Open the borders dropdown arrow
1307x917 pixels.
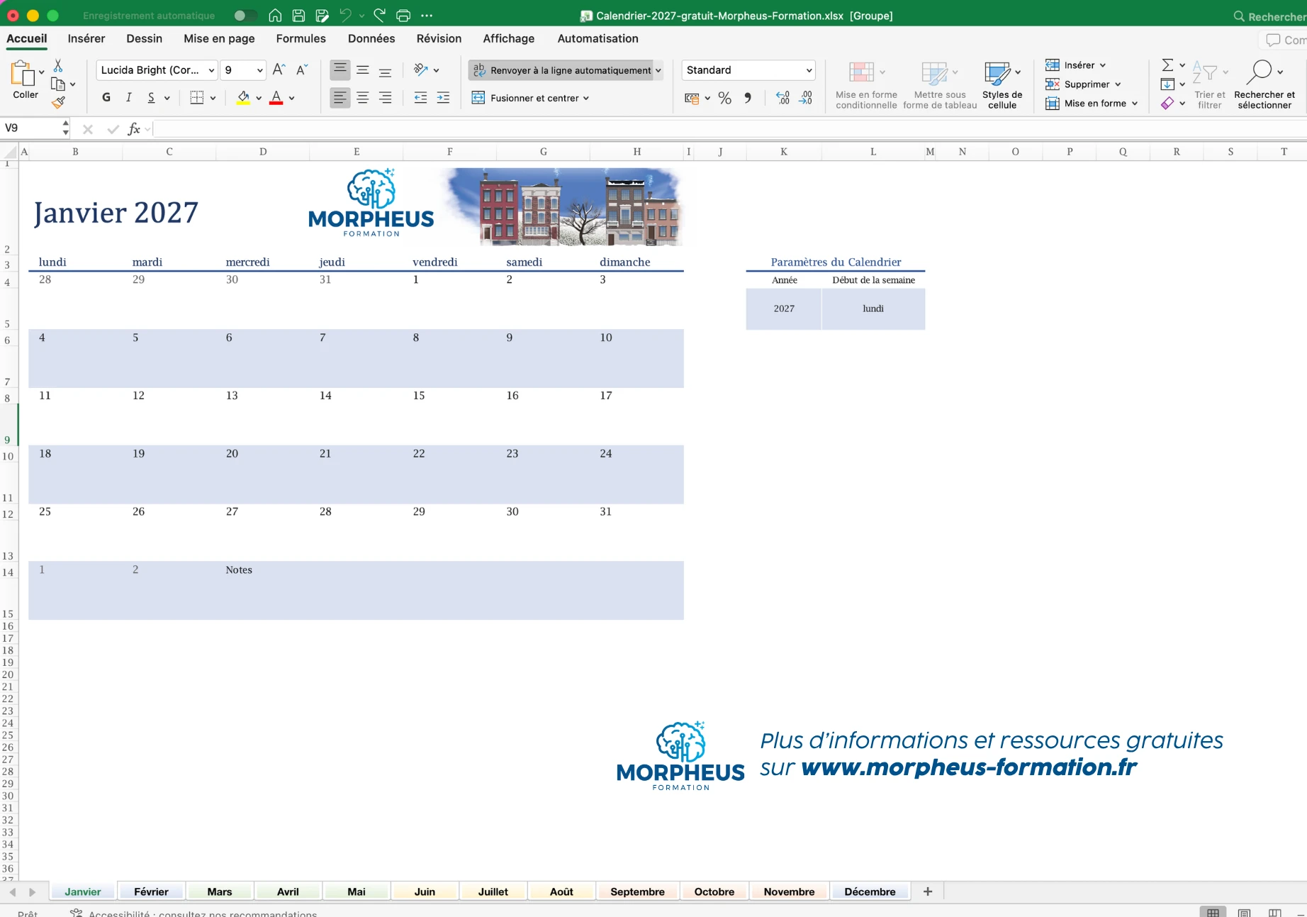click(x=213, y=98)
